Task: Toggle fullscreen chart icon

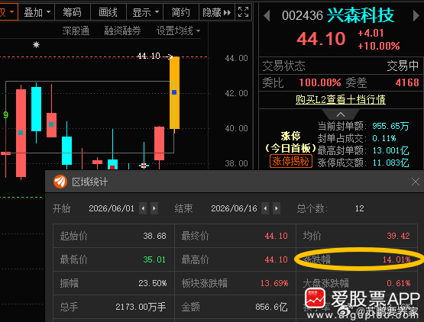Action: [243, 12]
